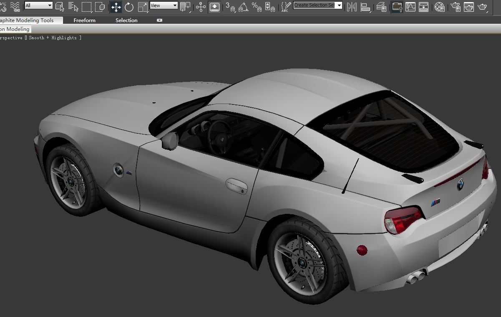Image resolution: width=501 pixels, height=317 pixels.
Task: Select the round red side reflector on bumper
Action: point(362,250)
